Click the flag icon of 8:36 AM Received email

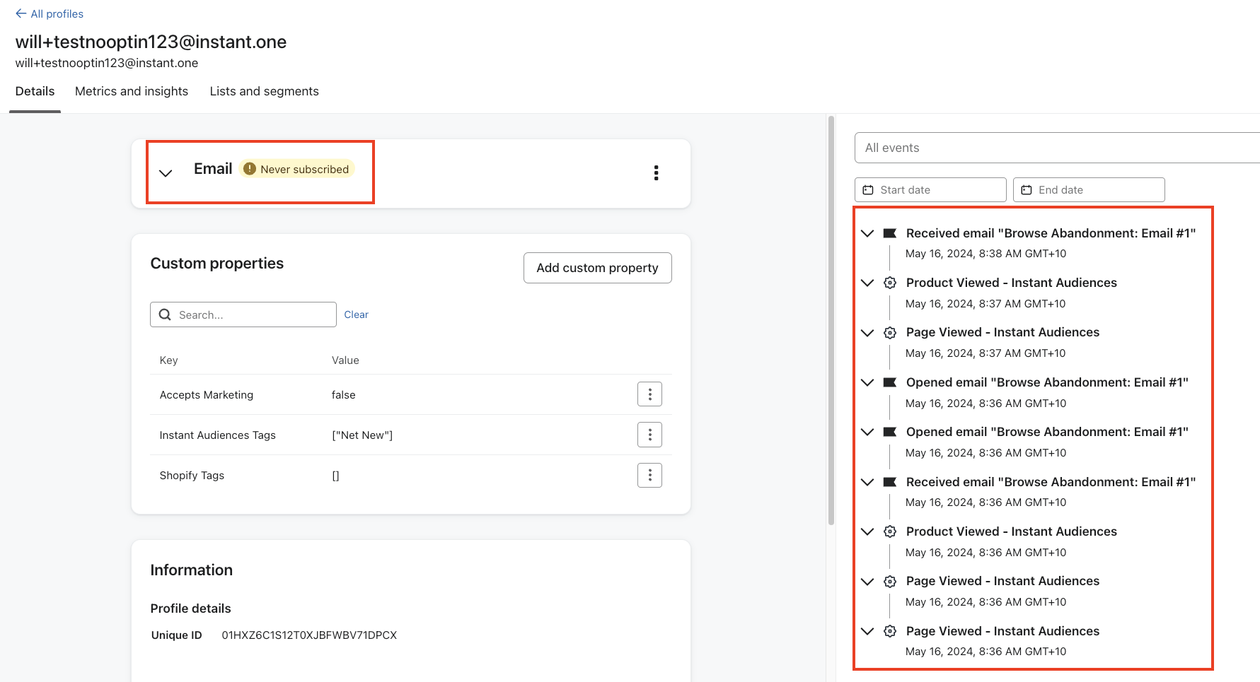[890, 482]
